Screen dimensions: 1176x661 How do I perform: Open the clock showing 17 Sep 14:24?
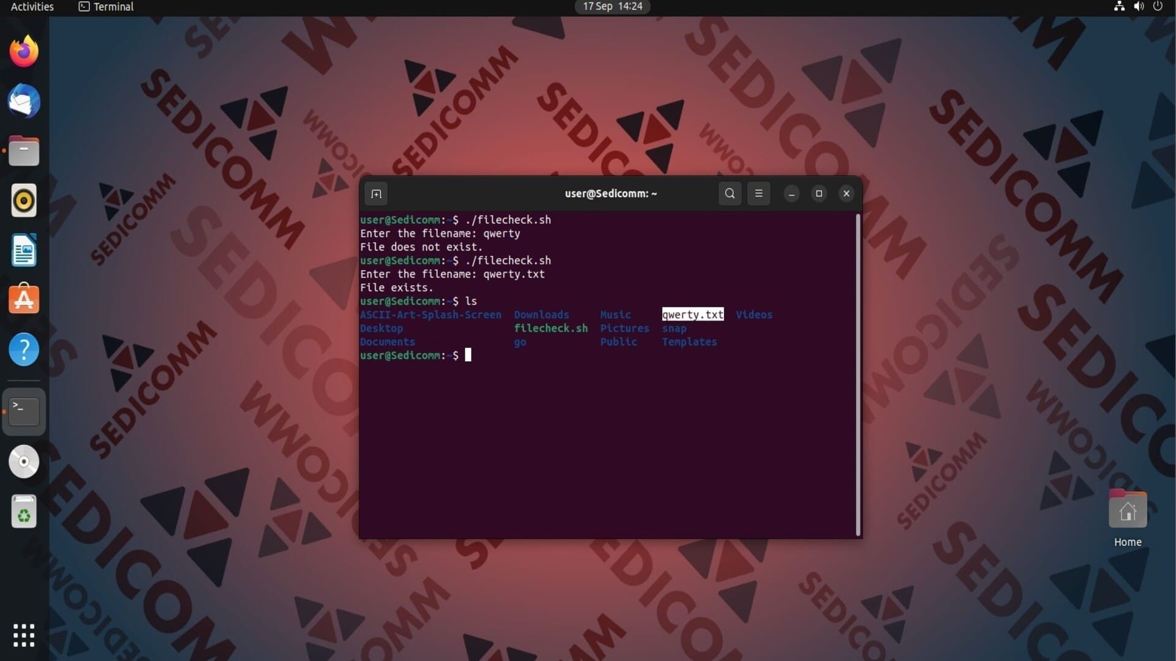tap(612, 7)
